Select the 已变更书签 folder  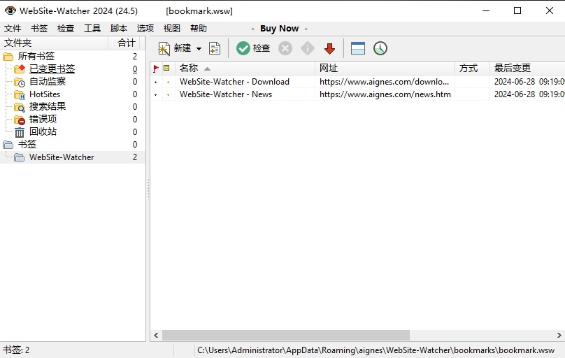[x=52, y=69]
